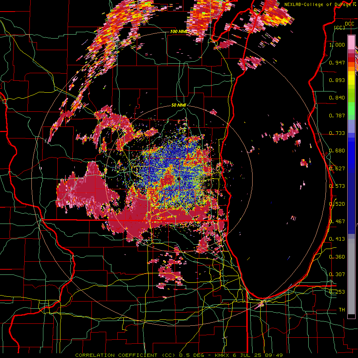The width and height of the screenshot is (358, 358).
Task: Click the 0.680 scale value
Action: pos(337,151)
